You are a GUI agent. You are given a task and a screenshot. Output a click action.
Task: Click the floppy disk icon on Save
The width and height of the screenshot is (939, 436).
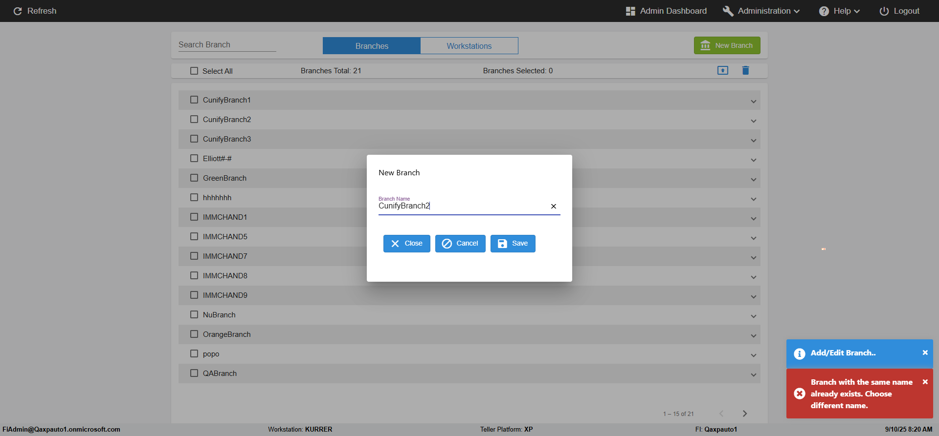(x=502, y=244)
